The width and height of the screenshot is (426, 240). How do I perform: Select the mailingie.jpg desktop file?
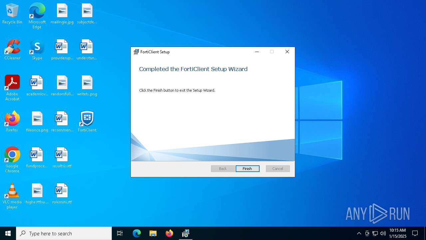(62, 14)
